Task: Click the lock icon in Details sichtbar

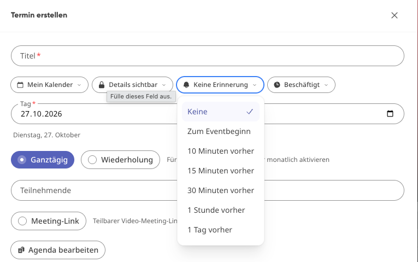Action: point(102,85)
